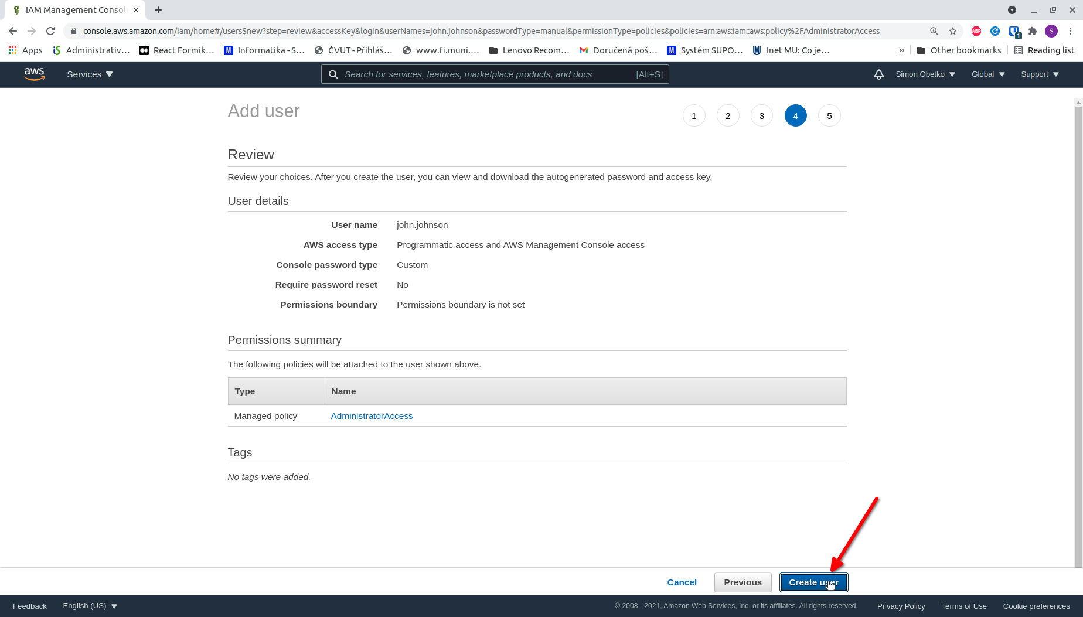1083x617 pixels.
Task: Open a new browser tab
Action: click(x=158, y=10)
